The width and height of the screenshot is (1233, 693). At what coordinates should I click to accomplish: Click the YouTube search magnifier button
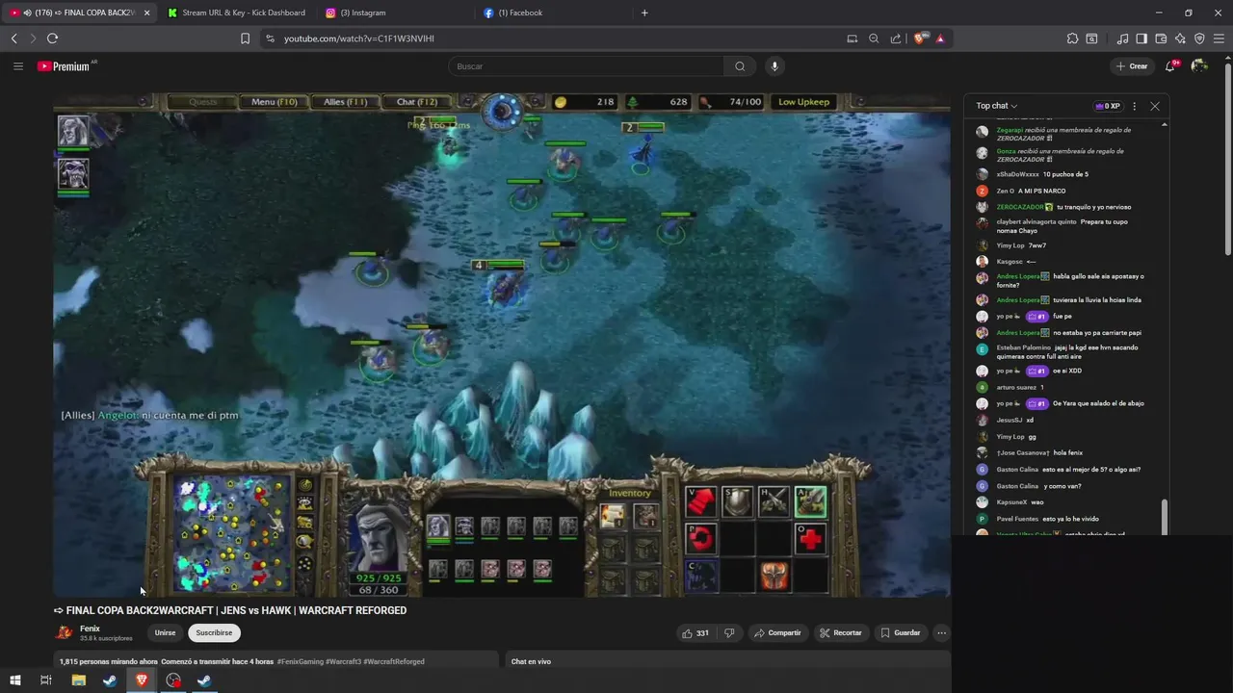point(740,66)
